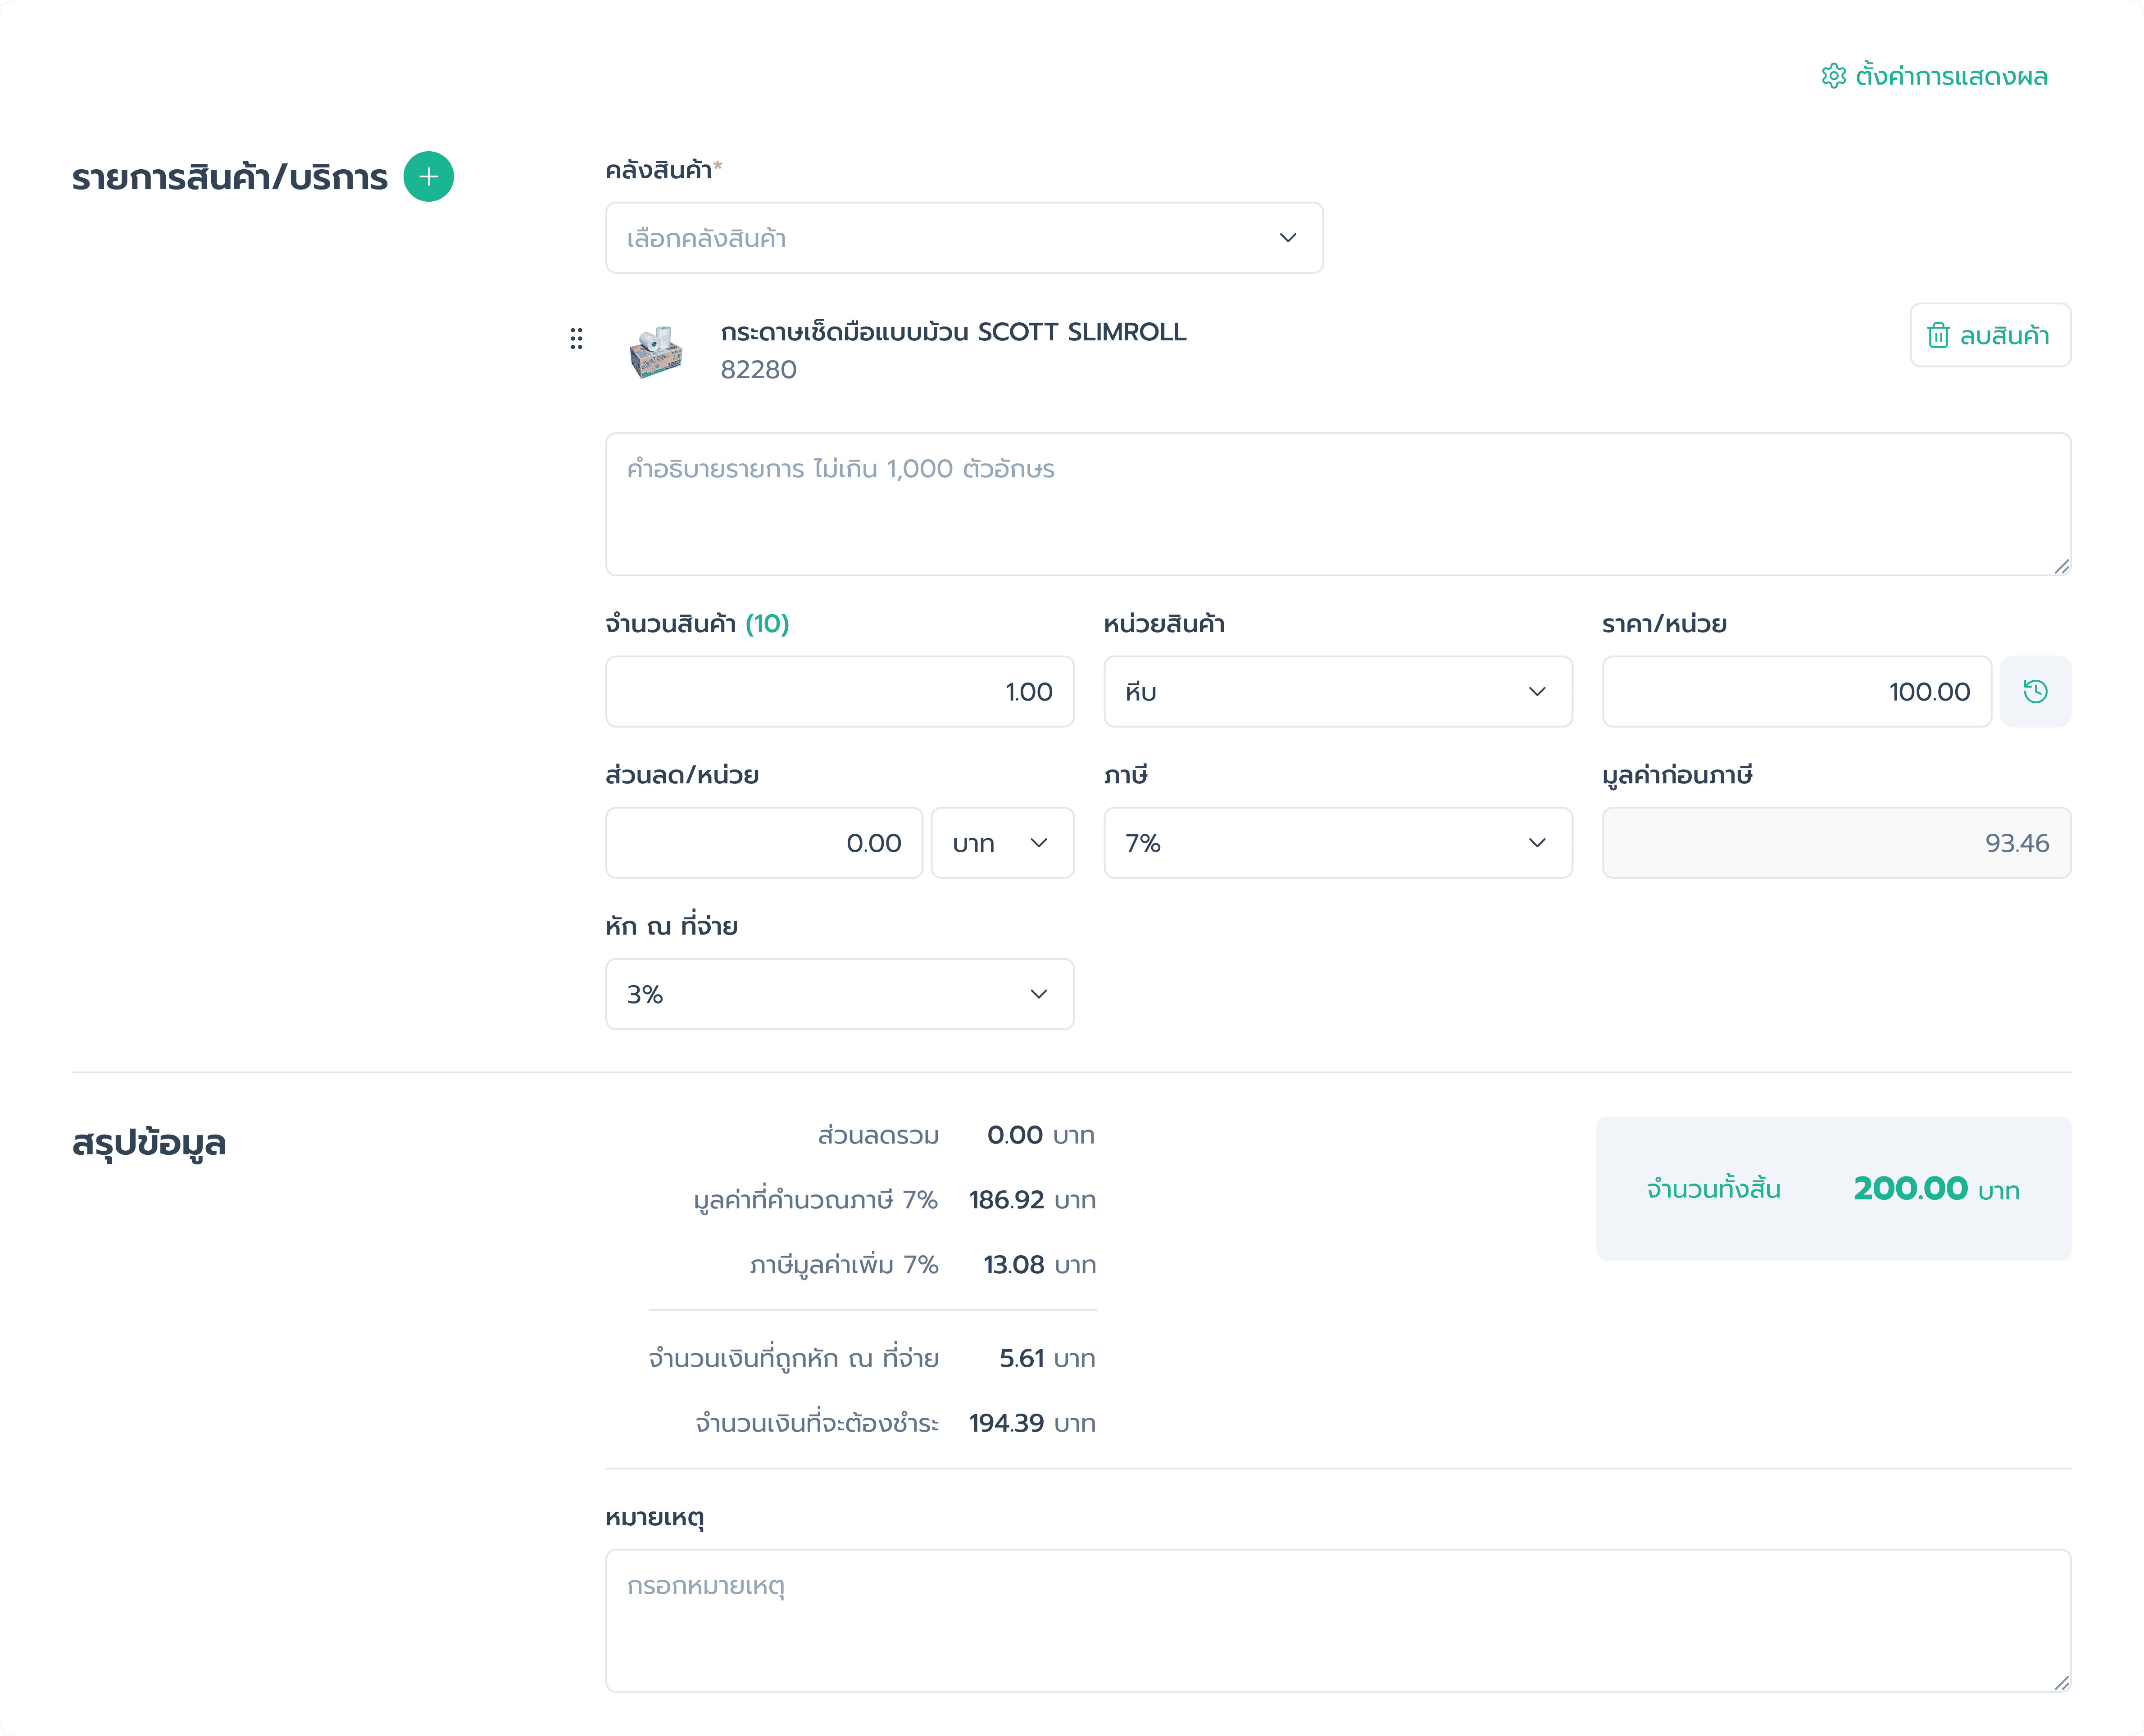Click the green add item plus button
Image resolution: width=2144 pixels, height=1736 pixels.
tap(428, 177)
